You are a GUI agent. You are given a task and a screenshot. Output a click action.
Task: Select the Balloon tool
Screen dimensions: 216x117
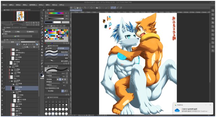point(42,69)
